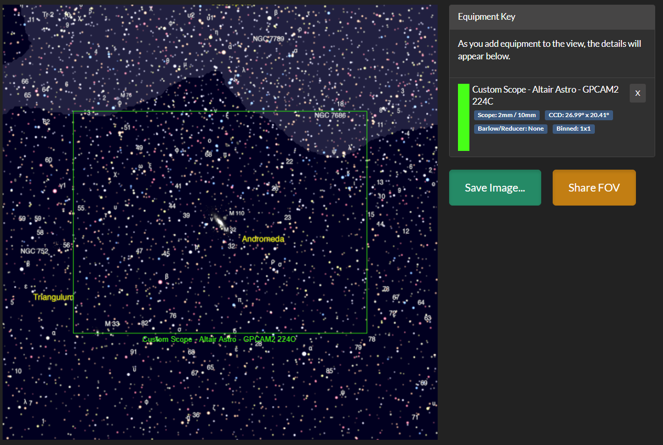Screen dimensions: 663x445
Task: Click the yellow Andromeda constellation label
Action: click(263, 239)
